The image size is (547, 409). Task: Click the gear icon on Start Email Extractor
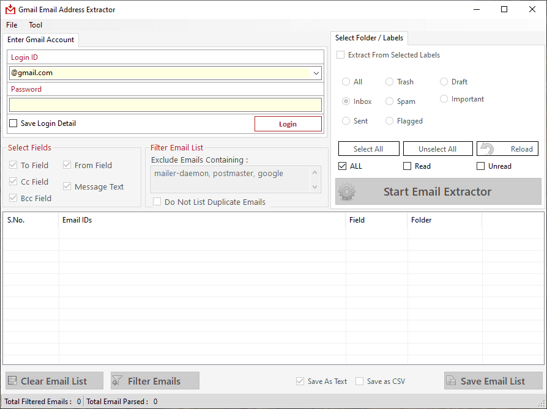347,191
